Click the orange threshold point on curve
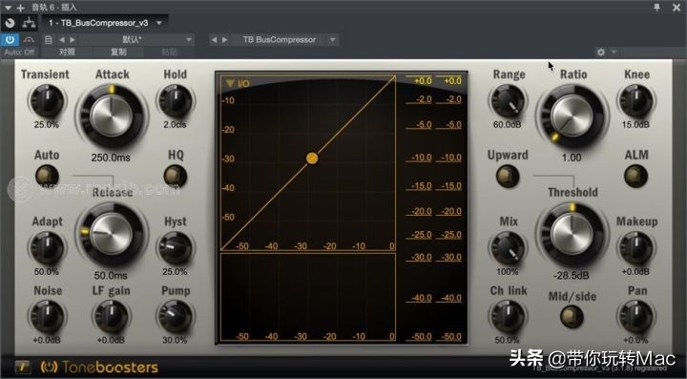 point(312,158)
